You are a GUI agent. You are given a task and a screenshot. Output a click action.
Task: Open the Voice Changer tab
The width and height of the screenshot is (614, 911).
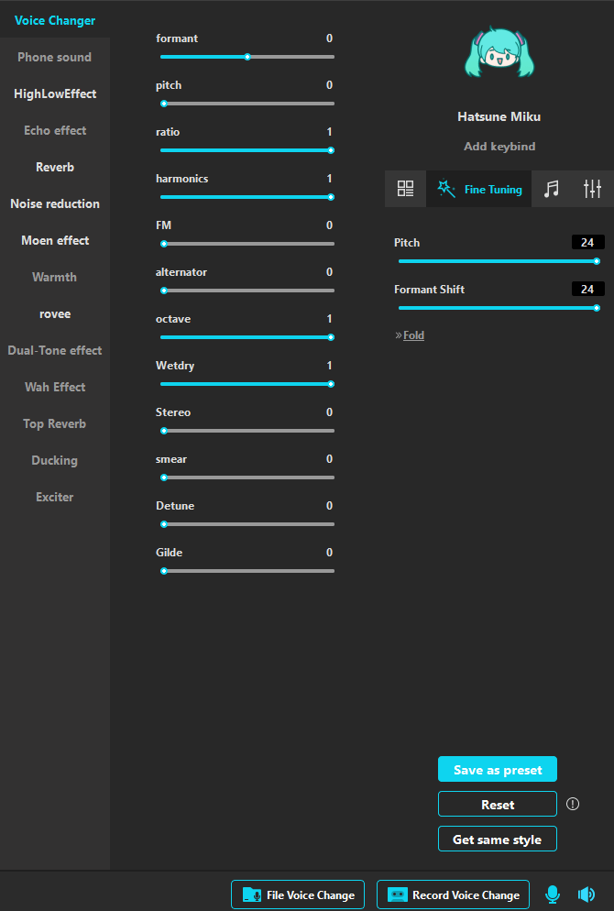tap(55, 20)
